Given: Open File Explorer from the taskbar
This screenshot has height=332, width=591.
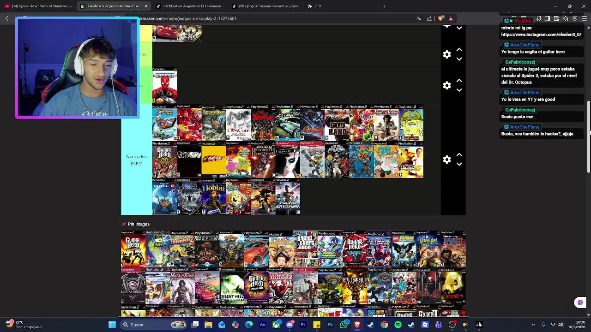Looking at the screenshot, I should tap(208, 325).
